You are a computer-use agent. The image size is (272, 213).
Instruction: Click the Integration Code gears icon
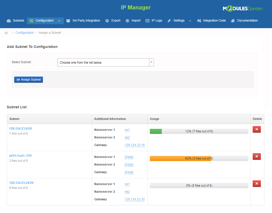(x=199, y=21)
